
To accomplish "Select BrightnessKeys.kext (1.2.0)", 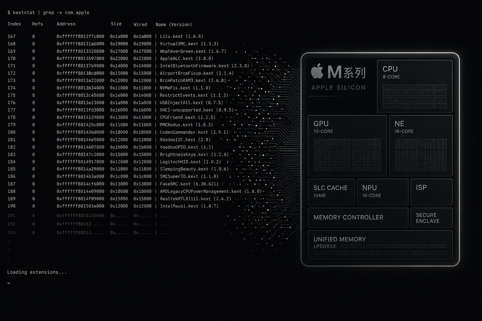I will click(x=194, y=154).
